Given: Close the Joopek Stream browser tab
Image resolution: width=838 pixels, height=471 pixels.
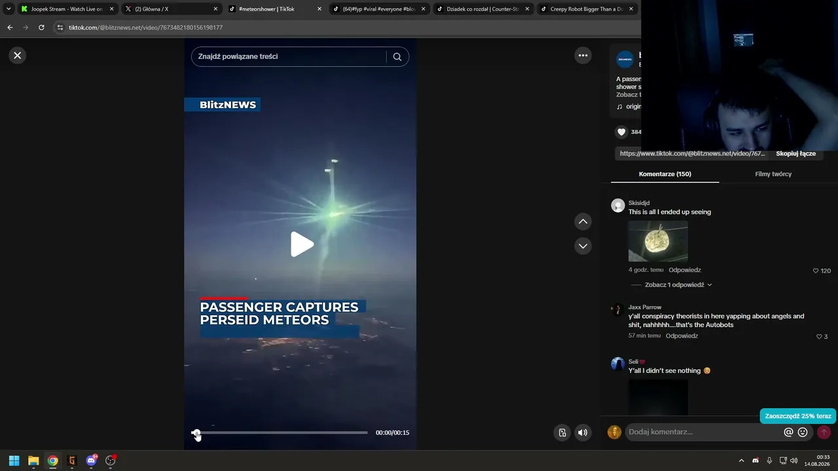Looking at the screenshot, I should point(111,9).
